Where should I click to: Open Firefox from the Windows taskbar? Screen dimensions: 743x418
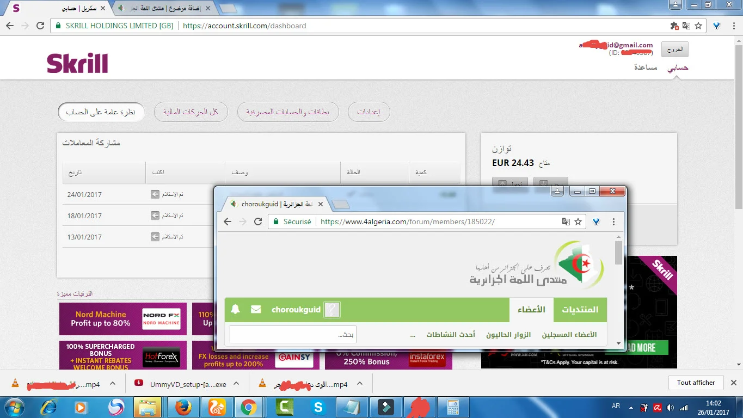point(183,407)
